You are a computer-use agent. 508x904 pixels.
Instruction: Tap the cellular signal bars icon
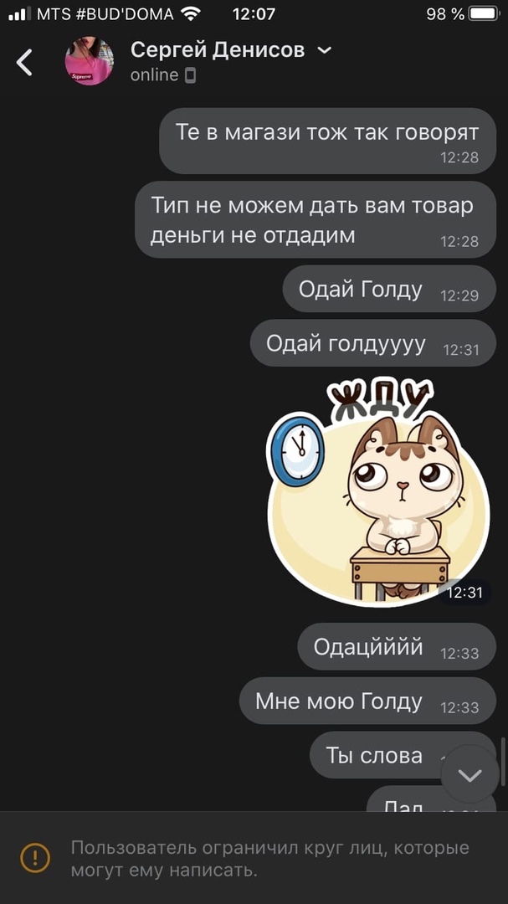tap(19, 14)
